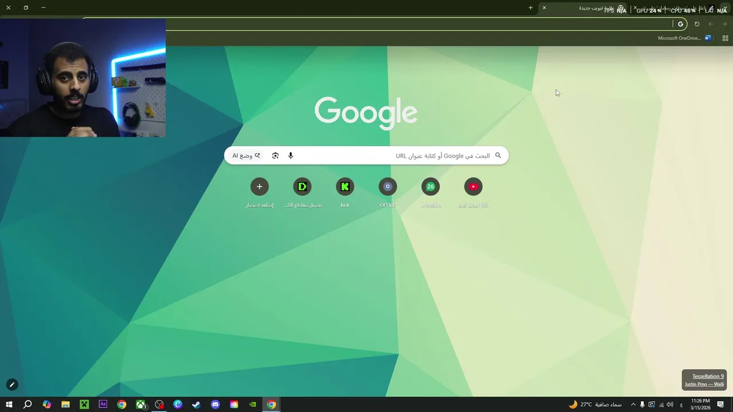Viewport: 733px width, 412px height.
Task: Open Creative Cloud from the taskbar
Action: (x=234, y=405)
